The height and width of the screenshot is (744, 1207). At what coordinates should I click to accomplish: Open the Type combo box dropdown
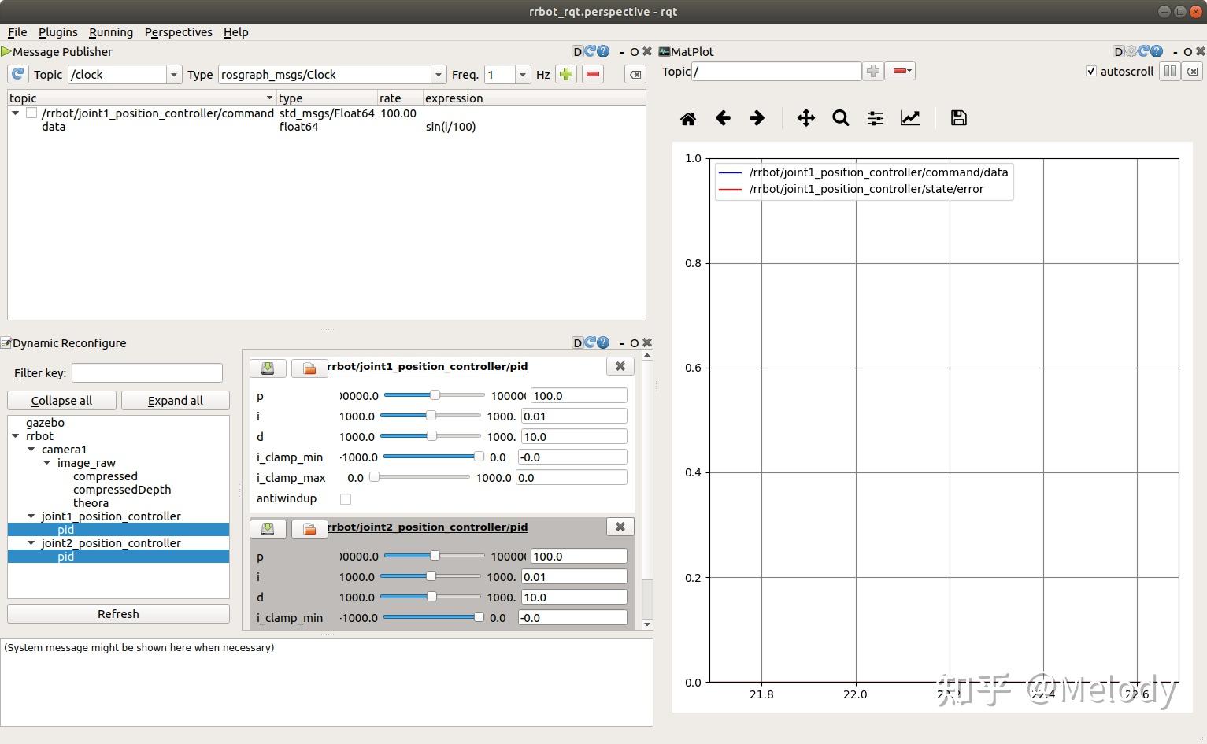click(x=438, y=74)
